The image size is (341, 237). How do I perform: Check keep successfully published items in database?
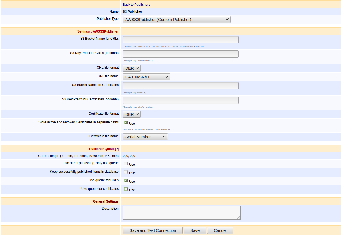[126, 172]
